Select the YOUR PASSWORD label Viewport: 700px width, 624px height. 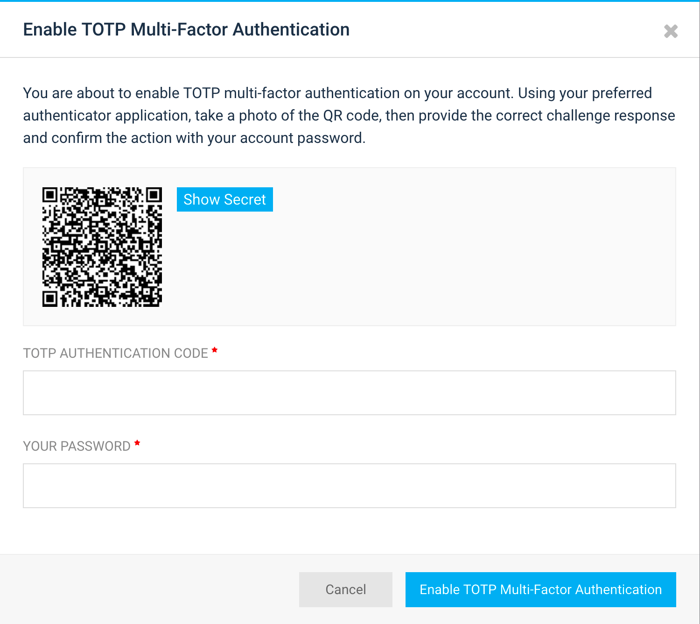pyautogui.click(x=77, y=446)
